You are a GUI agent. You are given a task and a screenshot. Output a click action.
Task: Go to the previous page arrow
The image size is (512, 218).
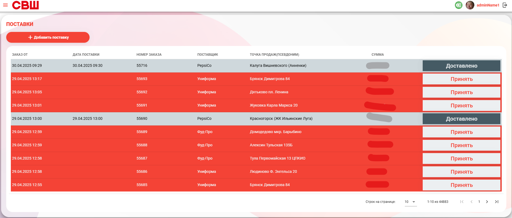[471, 202]
